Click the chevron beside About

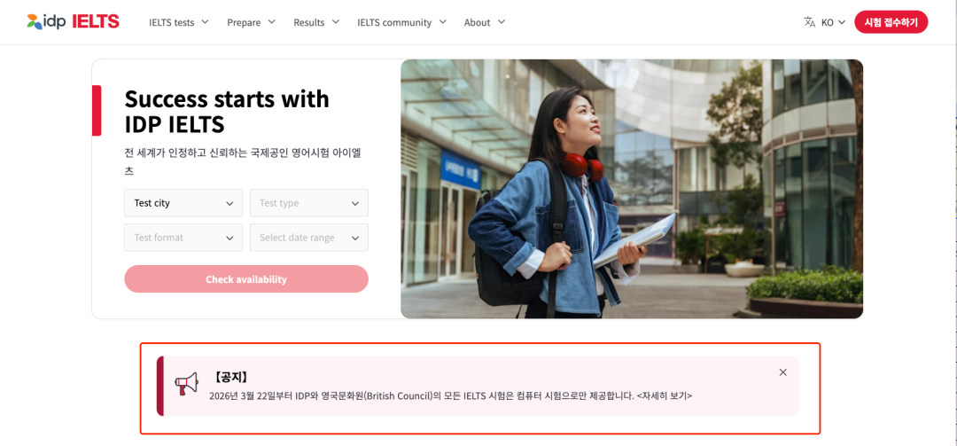coord(501,21)
